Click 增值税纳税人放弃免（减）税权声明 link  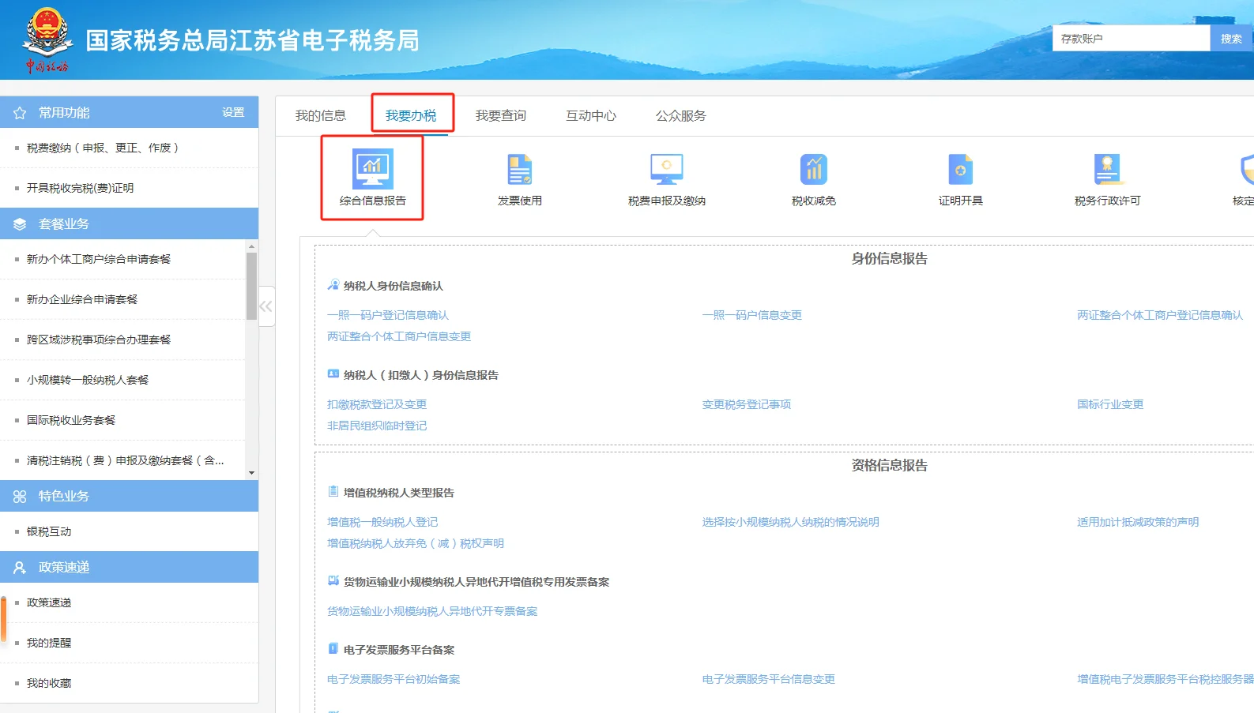[x=416, y=543]
